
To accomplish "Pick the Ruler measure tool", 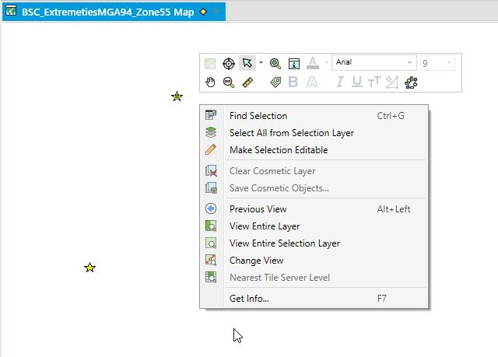I will [248, 82].
